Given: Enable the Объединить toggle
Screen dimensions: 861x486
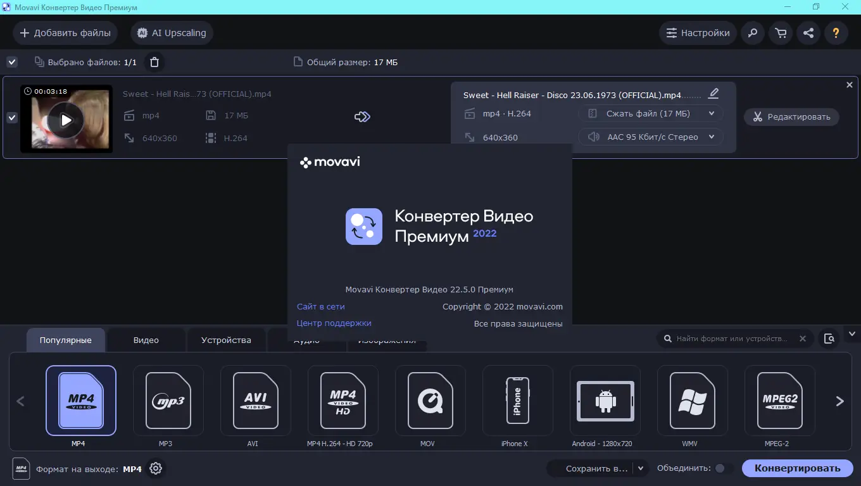Looking at the screenshot, I should pyautogui.click(x=720, y=468).
